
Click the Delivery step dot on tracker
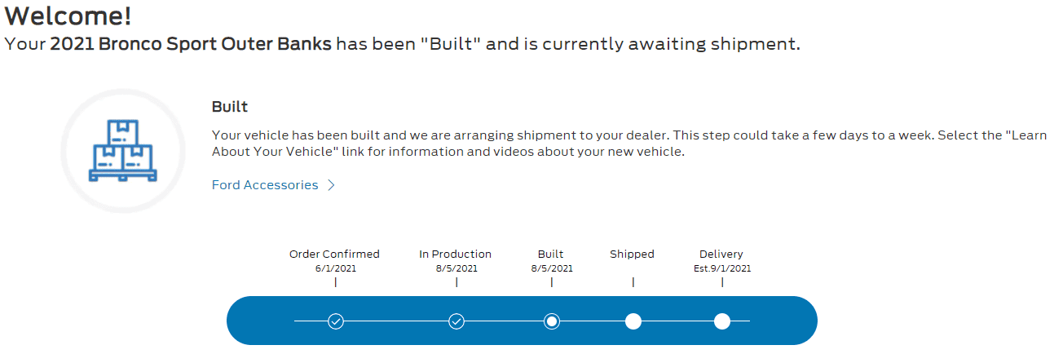click(721, 321)
